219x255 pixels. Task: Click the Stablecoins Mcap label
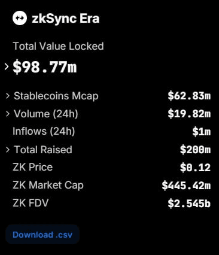point(56,96)
